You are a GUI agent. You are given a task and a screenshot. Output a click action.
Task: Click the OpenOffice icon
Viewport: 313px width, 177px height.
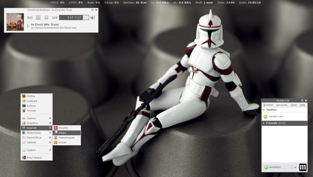coord(24,137)
